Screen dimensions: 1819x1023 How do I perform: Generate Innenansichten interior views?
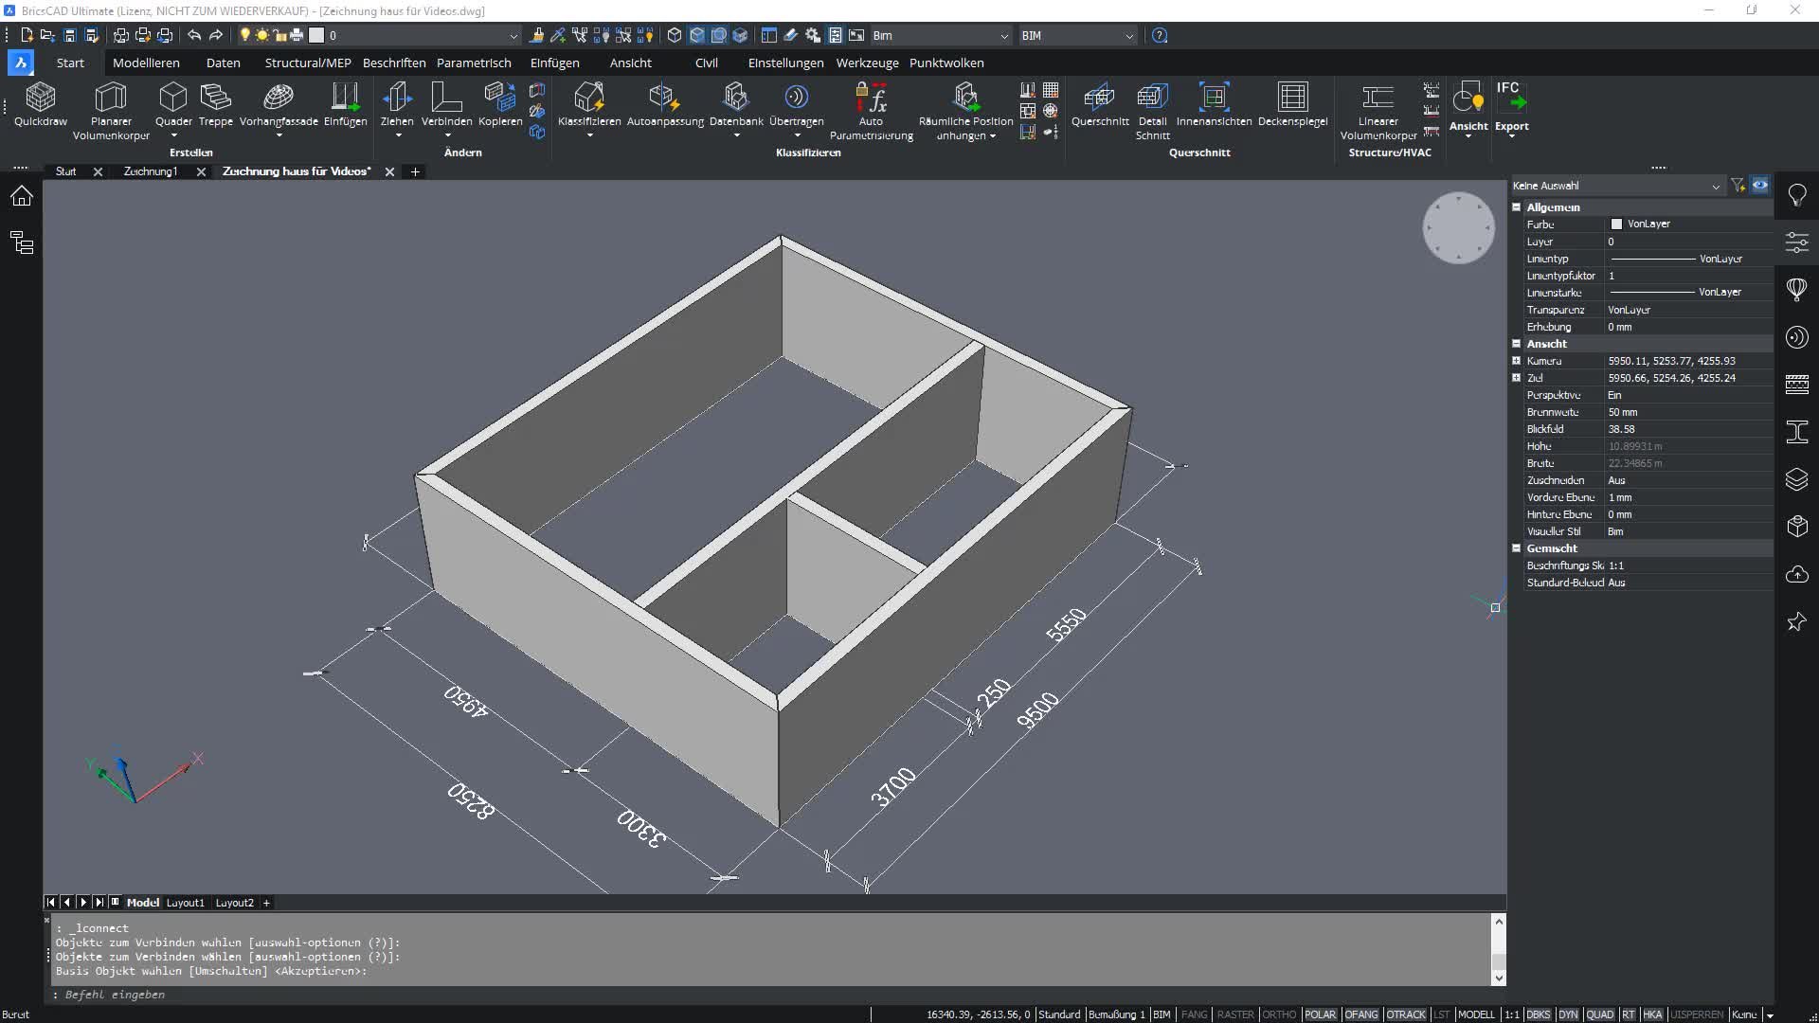tap(1214, 104)
